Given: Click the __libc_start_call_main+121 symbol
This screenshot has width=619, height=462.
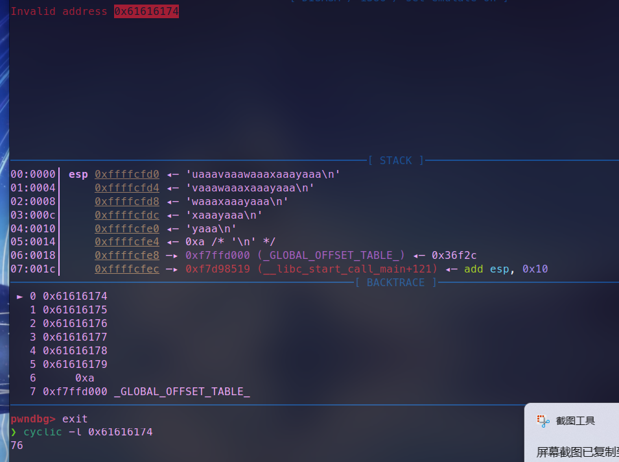Looking at the screenshot, I should (347, 269).
